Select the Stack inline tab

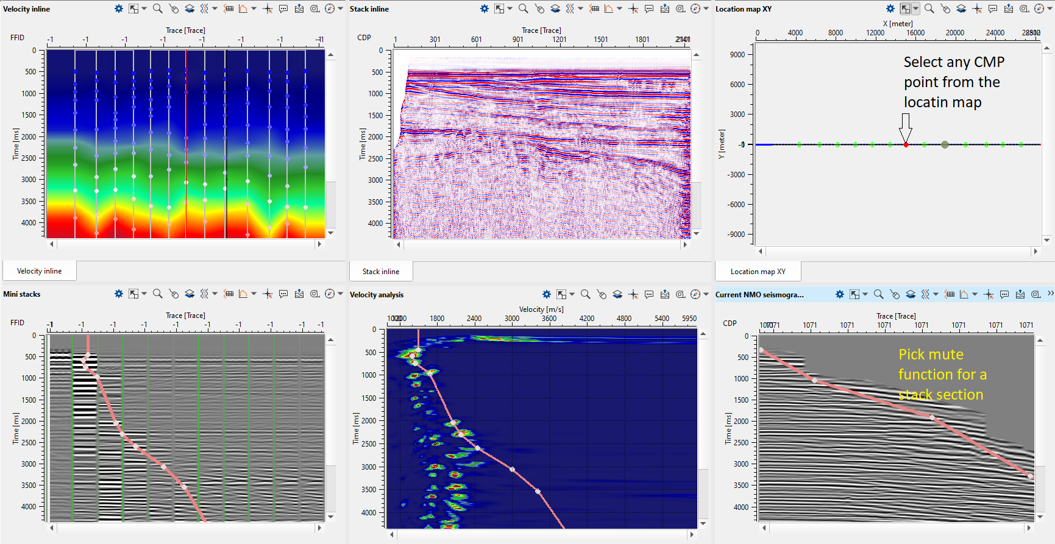[x=381, y=272]
